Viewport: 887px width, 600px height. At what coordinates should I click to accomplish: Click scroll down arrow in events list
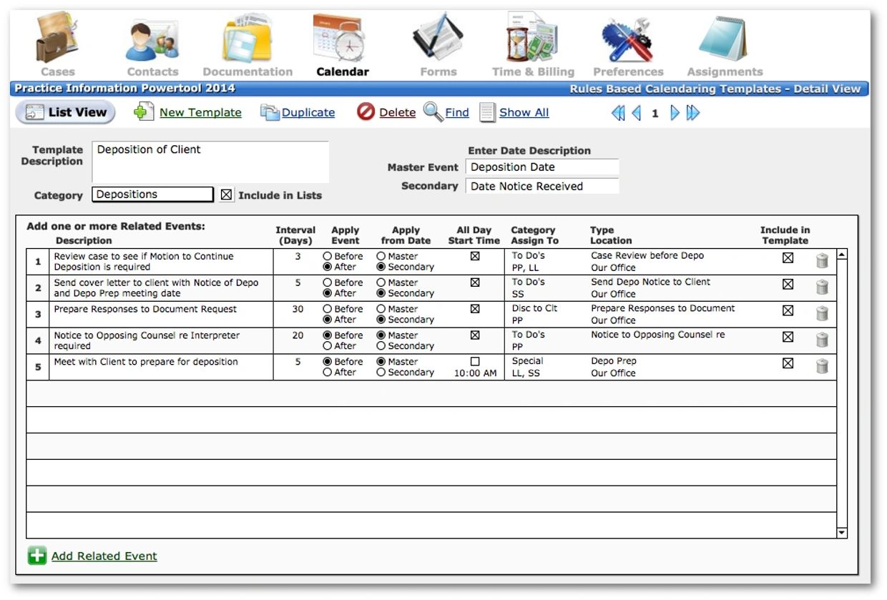tap(842, 532)
